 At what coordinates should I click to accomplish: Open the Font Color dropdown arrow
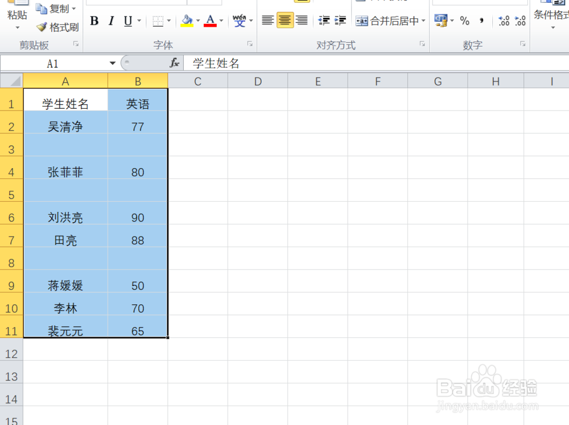pyautogui.click(x=220, y=21)
